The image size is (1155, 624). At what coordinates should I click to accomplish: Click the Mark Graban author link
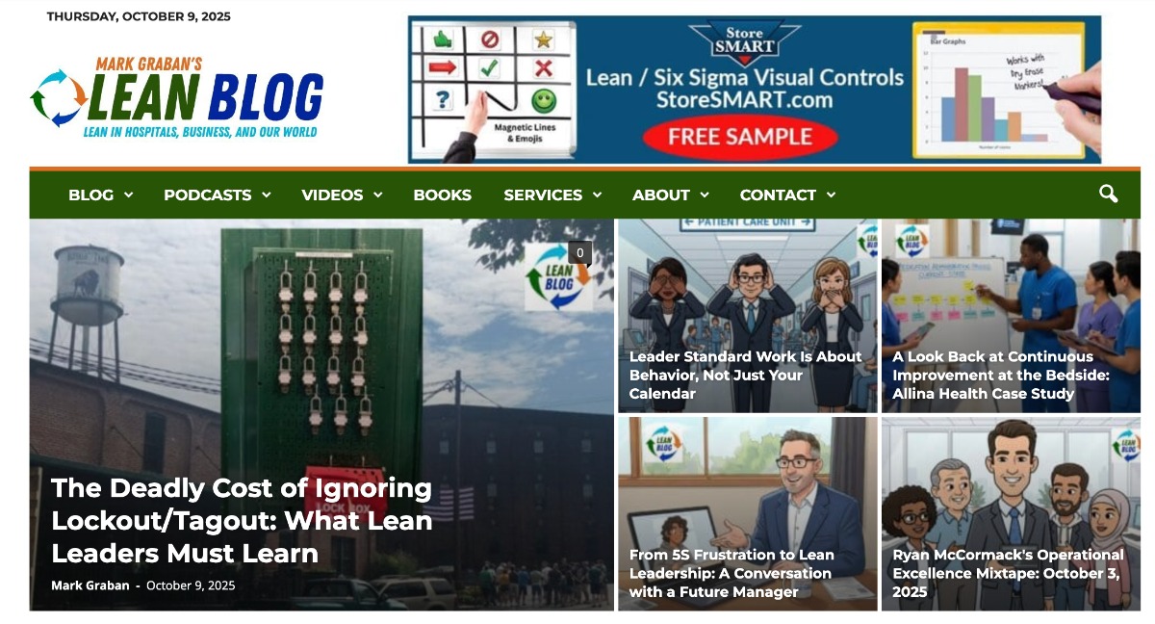(90, 585)
